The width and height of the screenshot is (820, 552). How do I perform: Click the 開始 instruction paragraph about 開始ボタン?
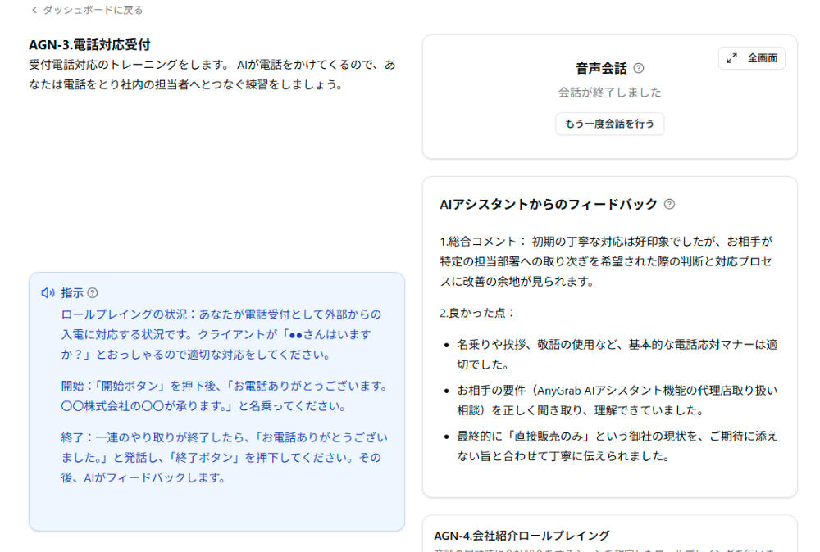click(x=225, y=396)
